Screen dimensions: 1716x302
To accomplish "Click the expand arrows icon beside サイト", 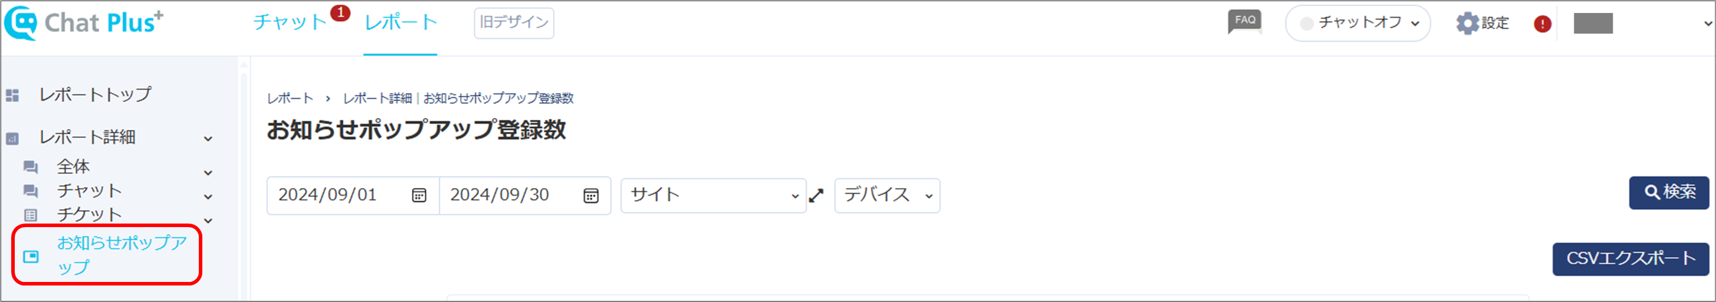I will [816, 196].
